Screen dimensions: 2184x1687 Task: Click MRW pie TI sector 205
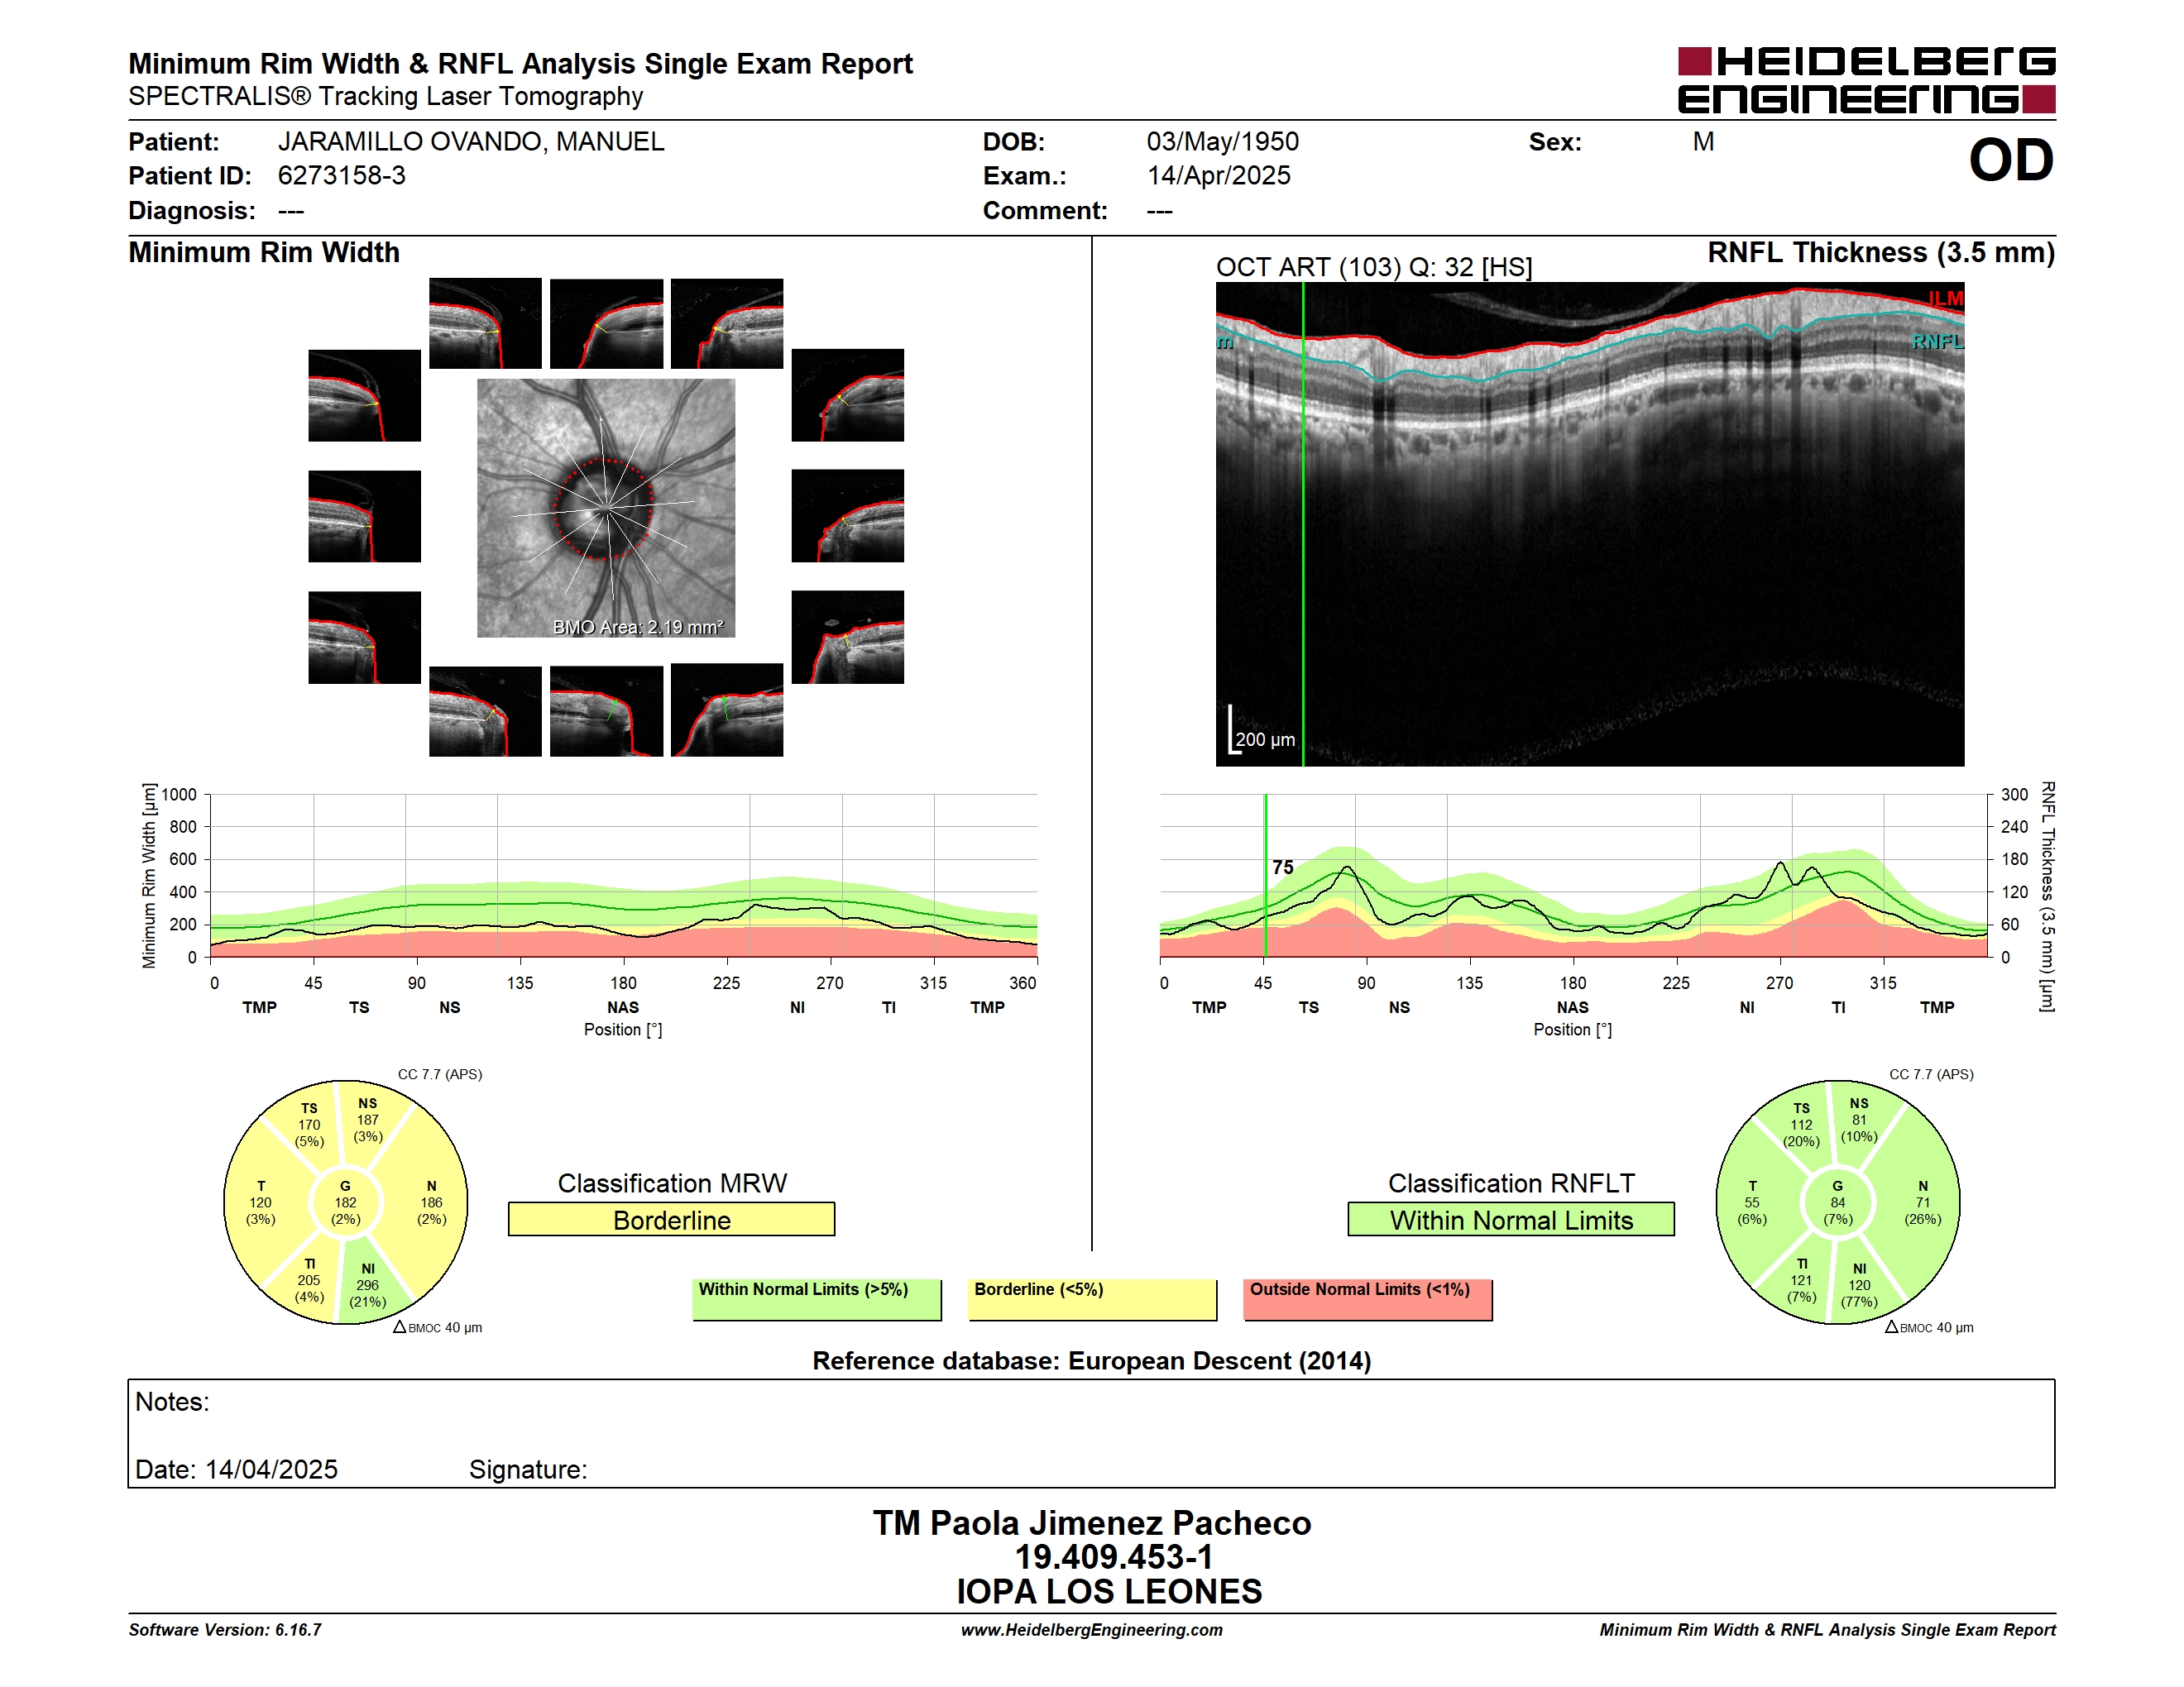click(309, 1280)
